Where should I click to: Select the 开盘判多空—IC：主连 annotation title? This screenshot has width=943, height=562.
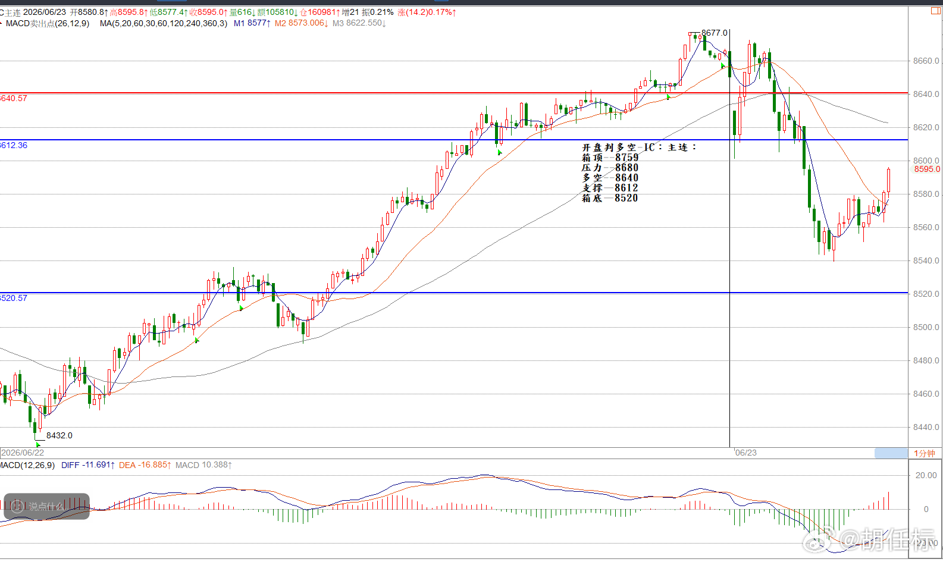(639, 147)
